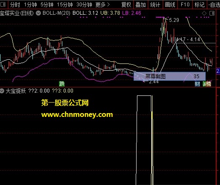Screen dimensions: 220x185
Task: Toggle the left panel icon at top-left
Action: point(3,5)
